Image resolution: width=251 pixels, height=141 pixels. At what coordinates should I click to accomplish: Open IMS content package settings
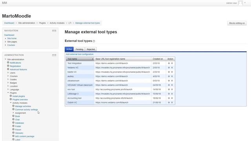[25, 136]
